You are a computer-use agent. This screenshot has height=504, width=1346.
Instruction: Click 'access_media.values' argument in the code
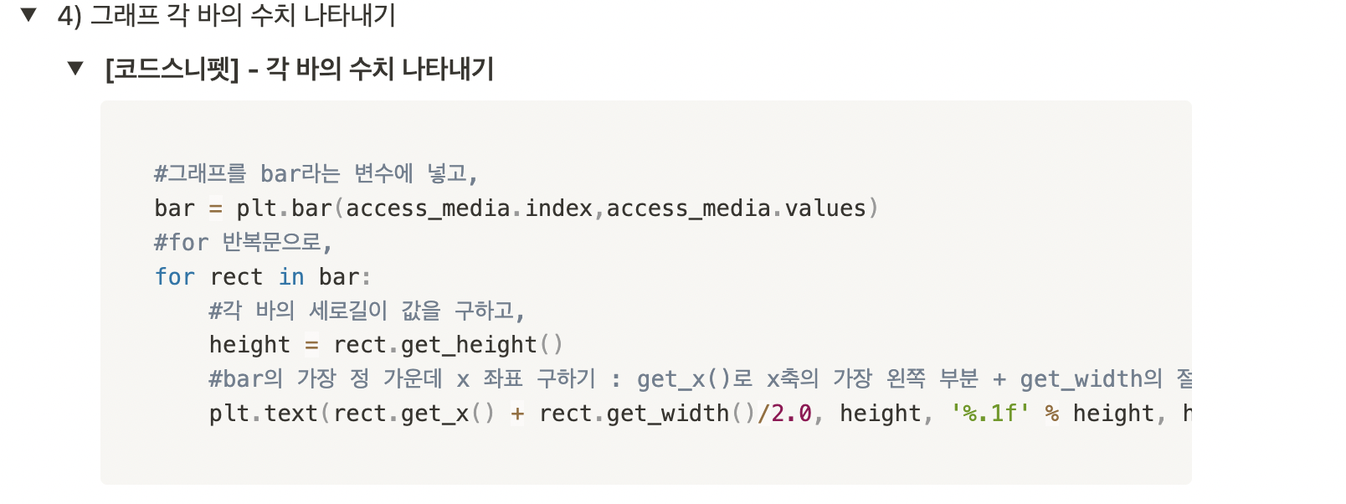[x=736, y=208]
